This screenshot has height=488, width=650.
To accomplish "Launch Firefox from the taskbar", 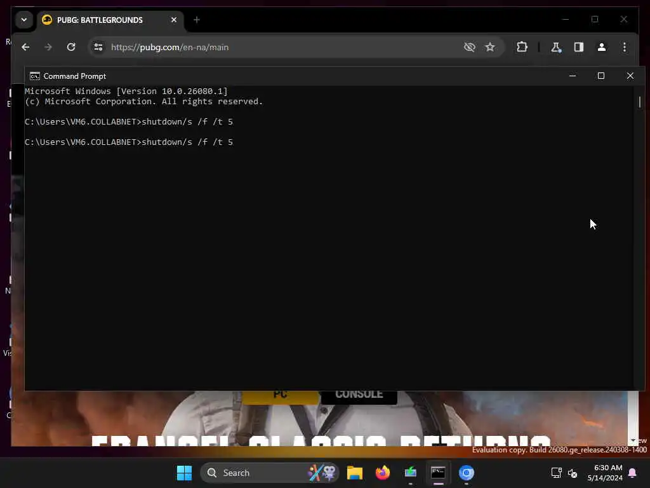I will 383,473.
